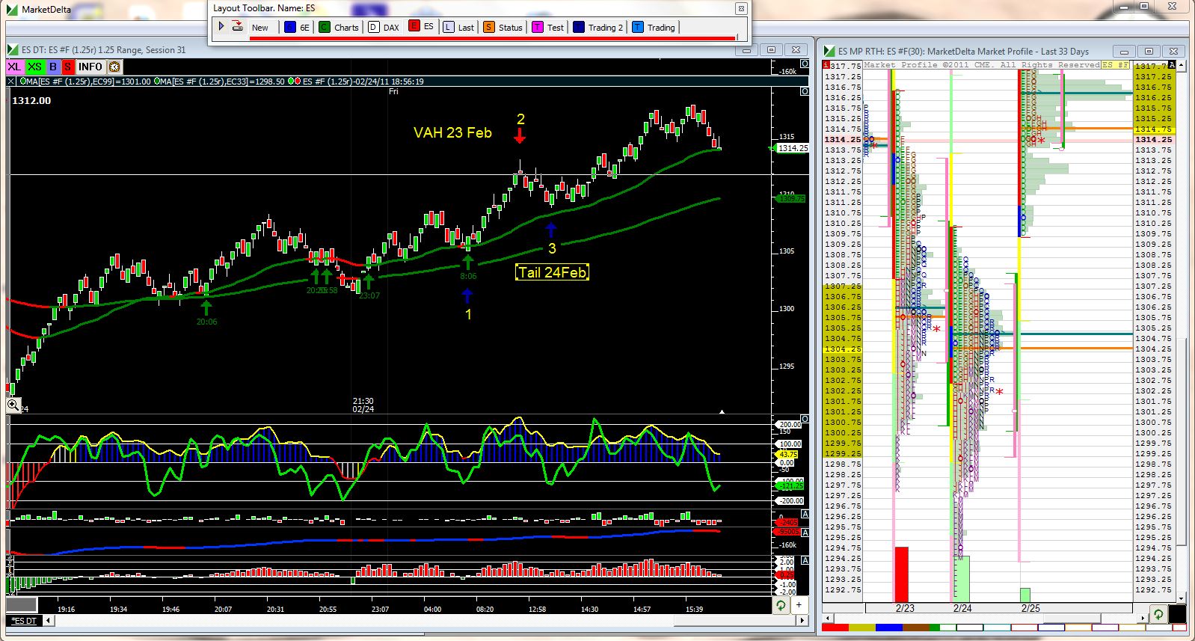The image size is (1195, 641).
Task: Toggle the INFO button
Action: (x=90, y=67)
